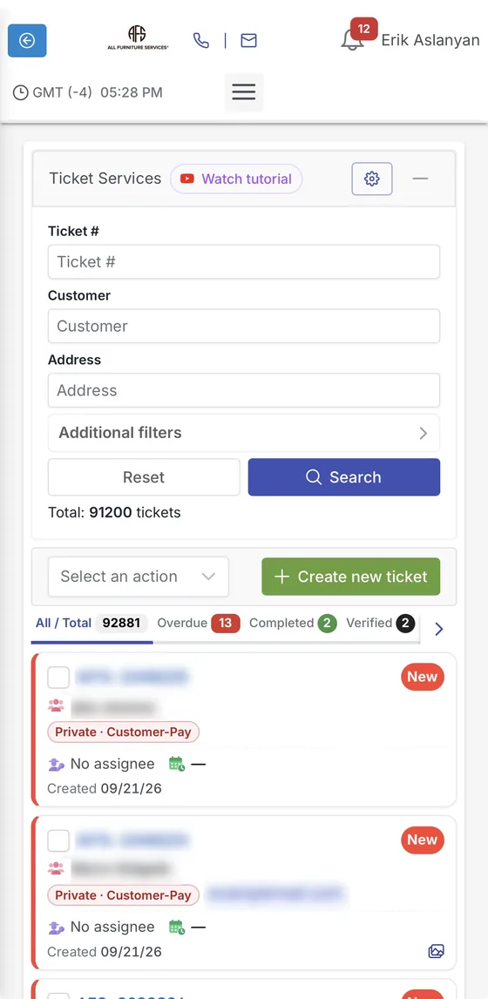Open the phone call icon
Viewport: 488px width, 999px height.
coord(200,41)
